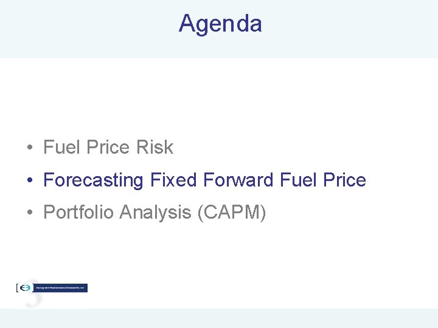
Task: Click the E3 globe logo icon
Action: pyautogui.click(x=25, y=287)
